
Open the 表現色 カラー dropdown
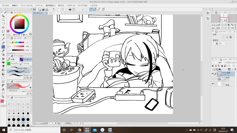tap(220, 43)
